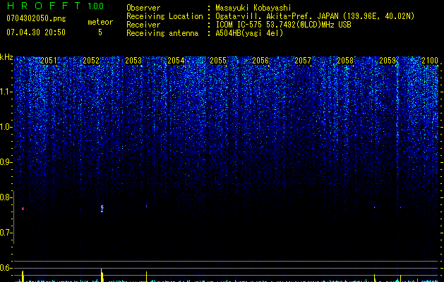The width and height of the screenshot is (444, 282).
Task: Click the HROFFT 1.0.0 title text
Action: click(55, 6)
